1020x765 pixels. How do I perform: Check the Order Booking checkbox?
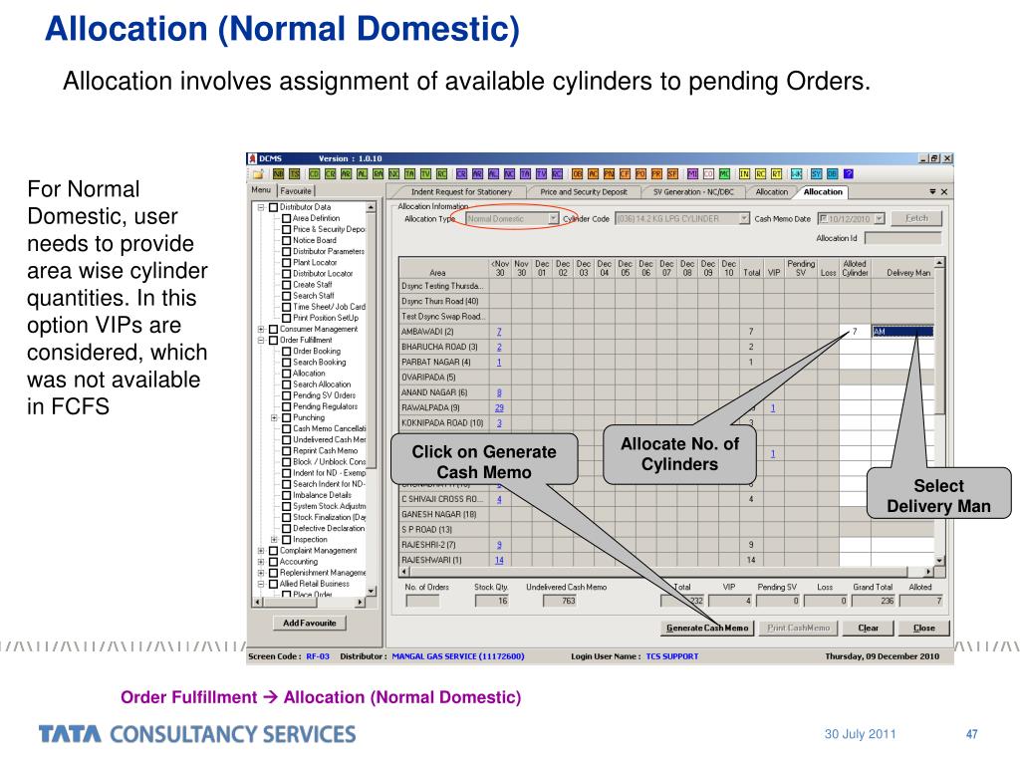[286, 352]
